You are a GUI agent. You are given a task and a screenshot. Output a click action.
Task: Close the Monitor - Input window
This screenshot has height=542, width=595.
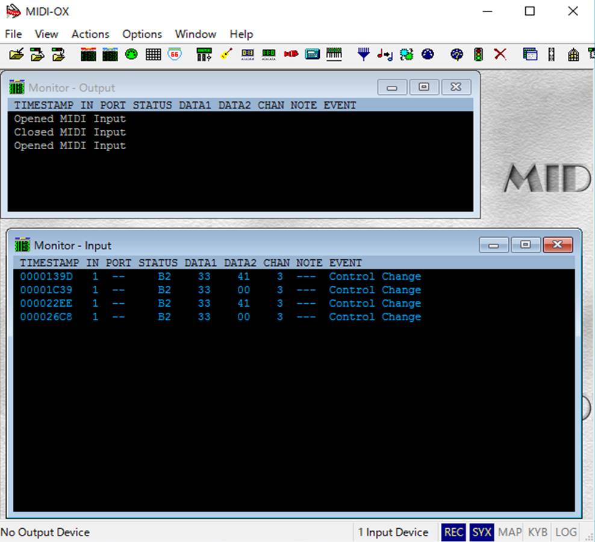[x=558, y=245]
